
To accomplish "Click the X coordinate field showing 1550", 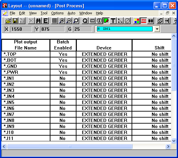I will pos(21,29).
